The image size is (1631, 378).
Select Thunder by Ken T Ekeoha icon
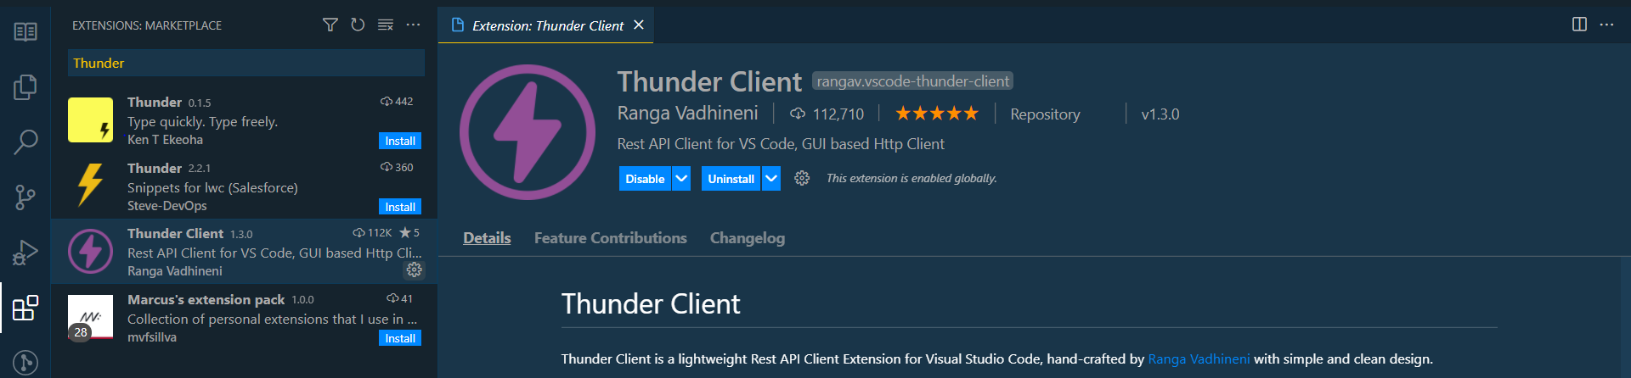click(90, 120)
